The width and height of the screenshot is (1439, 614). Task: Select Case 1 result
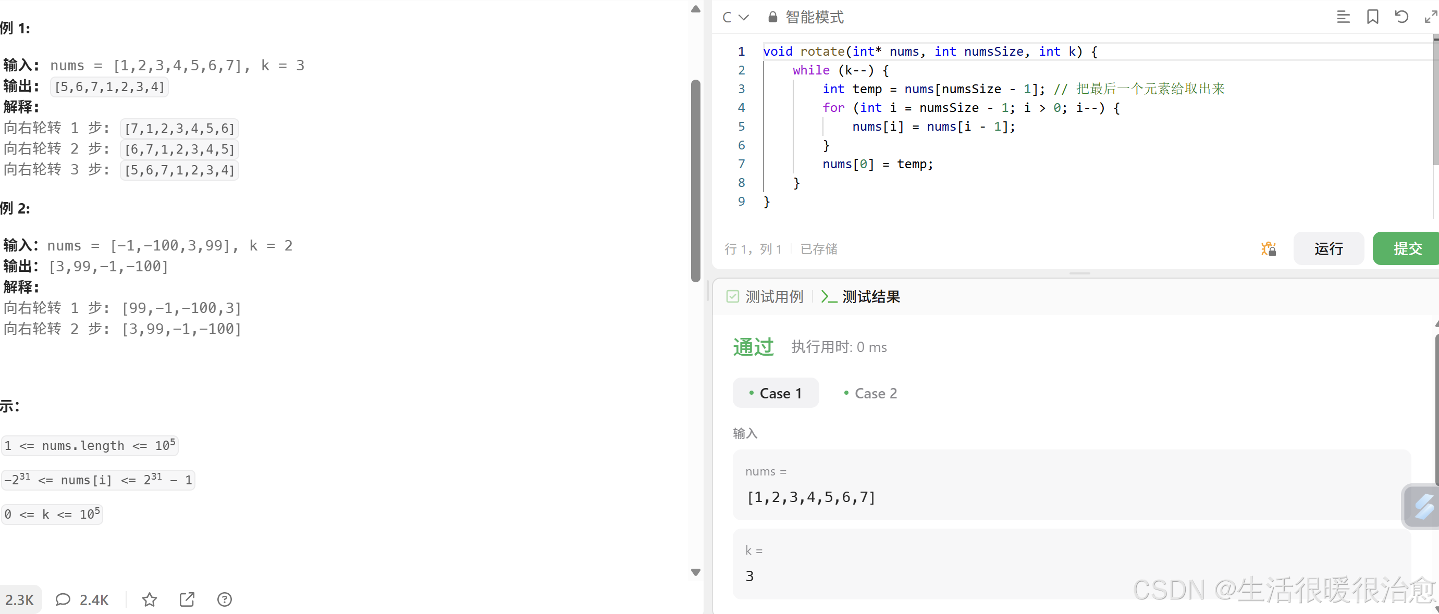pos(776,394)
